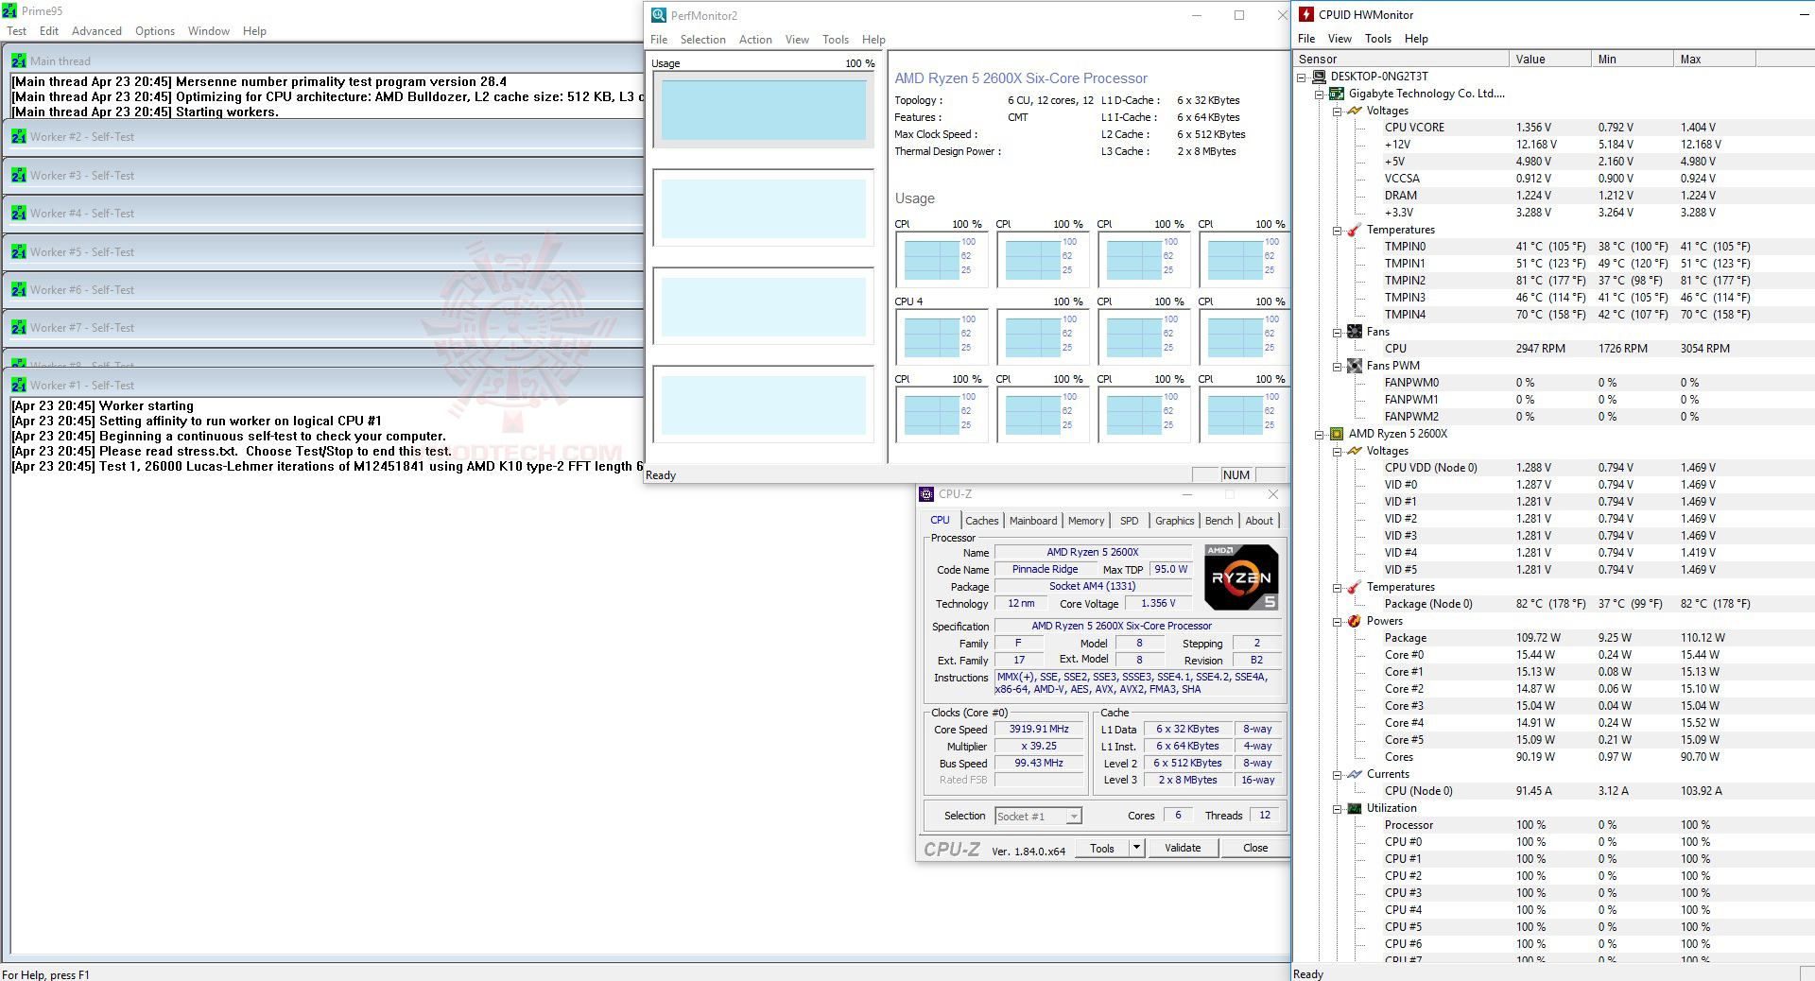Collapse the Fans node in HWMonitor
1815x981 pixels.
pos(1338,332)
